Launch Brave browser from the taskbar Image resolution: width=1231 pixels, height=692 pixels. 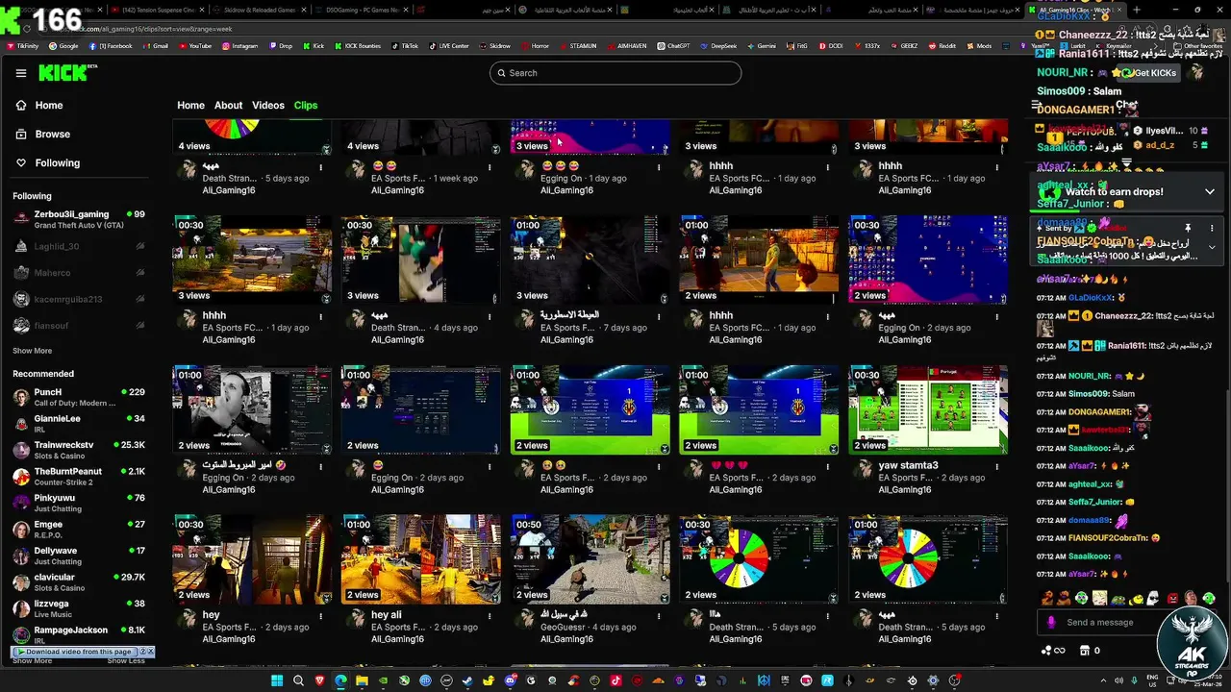[x=320, y=680]
